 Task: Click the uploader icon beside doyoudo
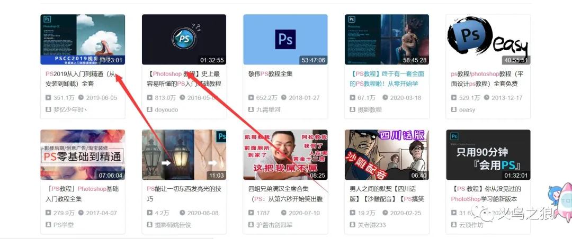pos(150,109)
